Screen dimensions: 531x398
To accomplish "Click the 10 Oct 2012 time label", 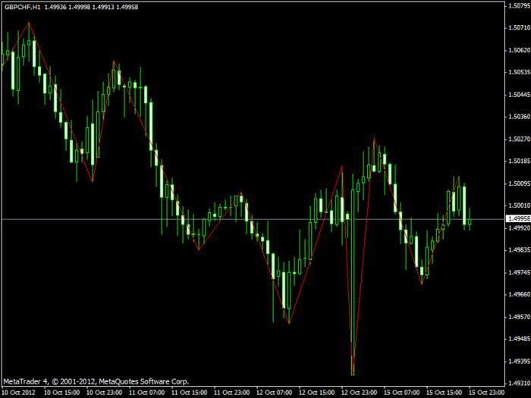I will point(19,393).
